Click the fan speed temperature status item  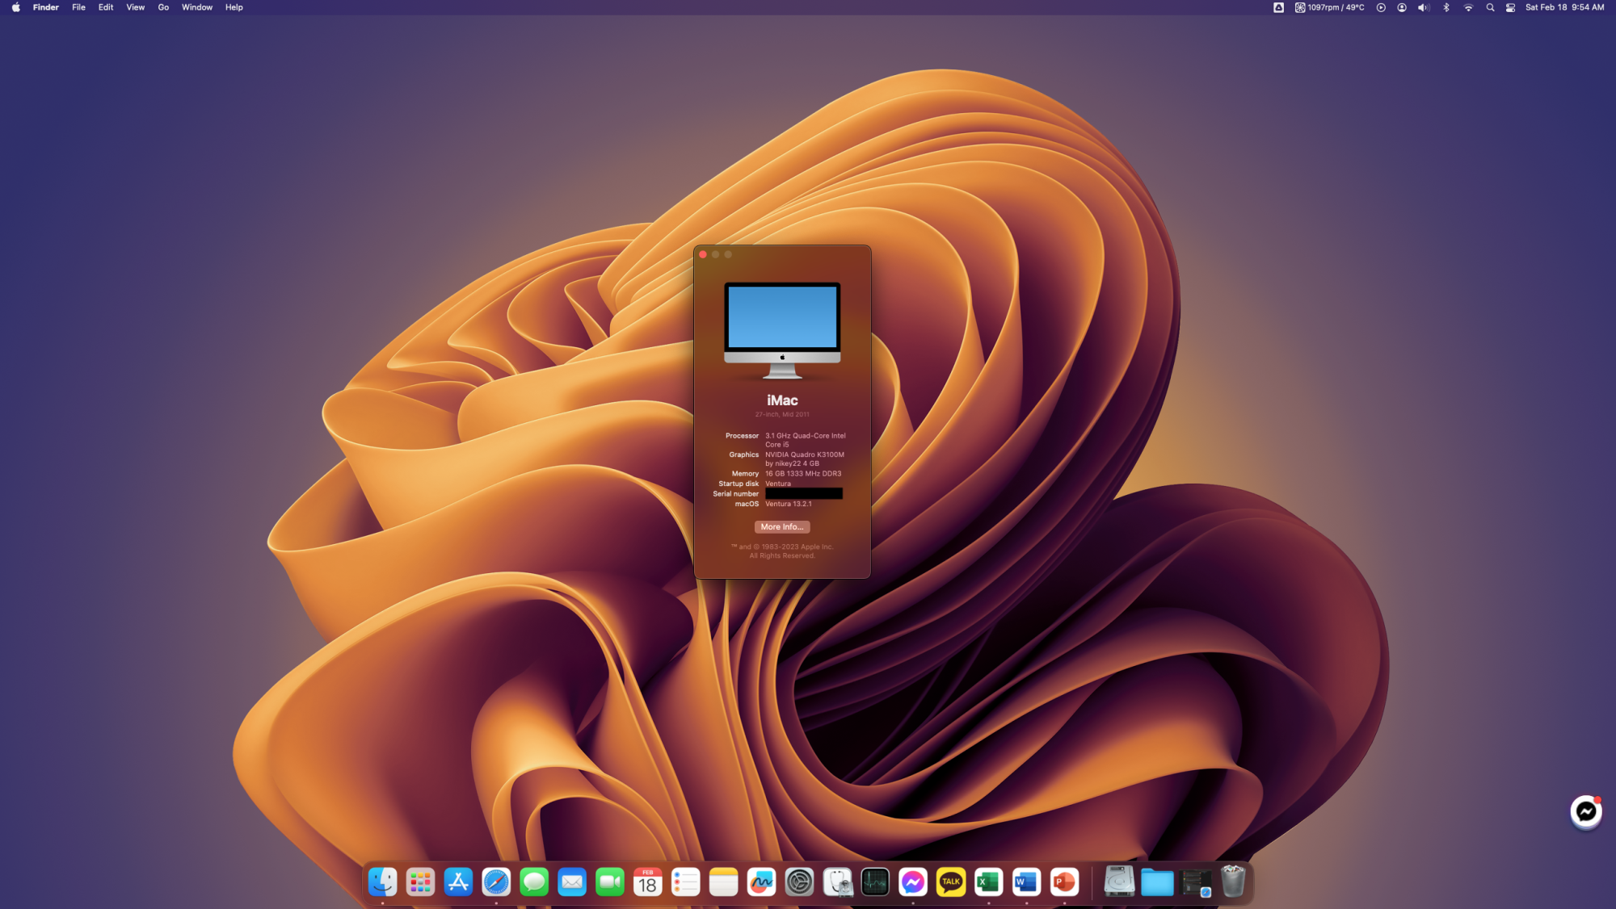tap(1329, 7)
